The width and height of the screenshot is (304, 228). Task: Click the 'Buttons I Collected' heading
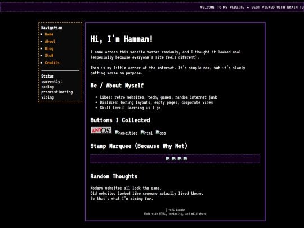pyautogui.click(x=120, y=120)
